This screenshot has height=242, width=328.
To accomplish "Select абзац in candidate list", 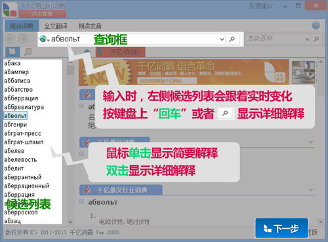I will tap(12, 221).
